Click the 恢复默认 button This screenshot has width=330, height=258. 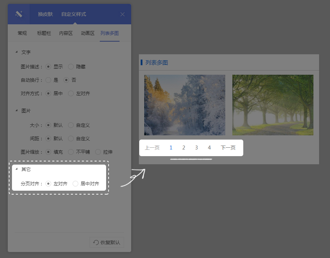[x=107, y=242]
